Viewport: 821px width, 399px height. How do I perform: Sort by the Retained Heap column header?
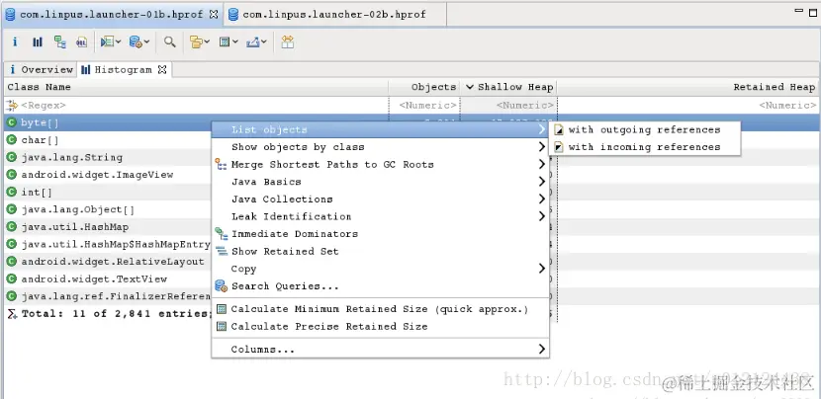[x=687, y=87]
